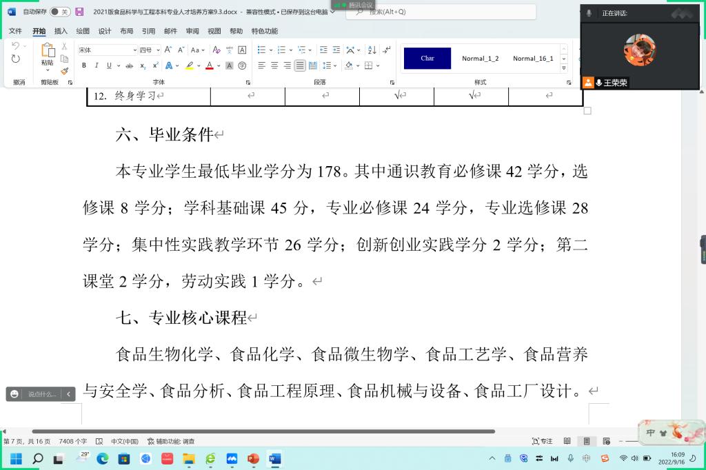Click the phonetic guide (wén) icon
This screenshot has height=470, width=706.
229,50
